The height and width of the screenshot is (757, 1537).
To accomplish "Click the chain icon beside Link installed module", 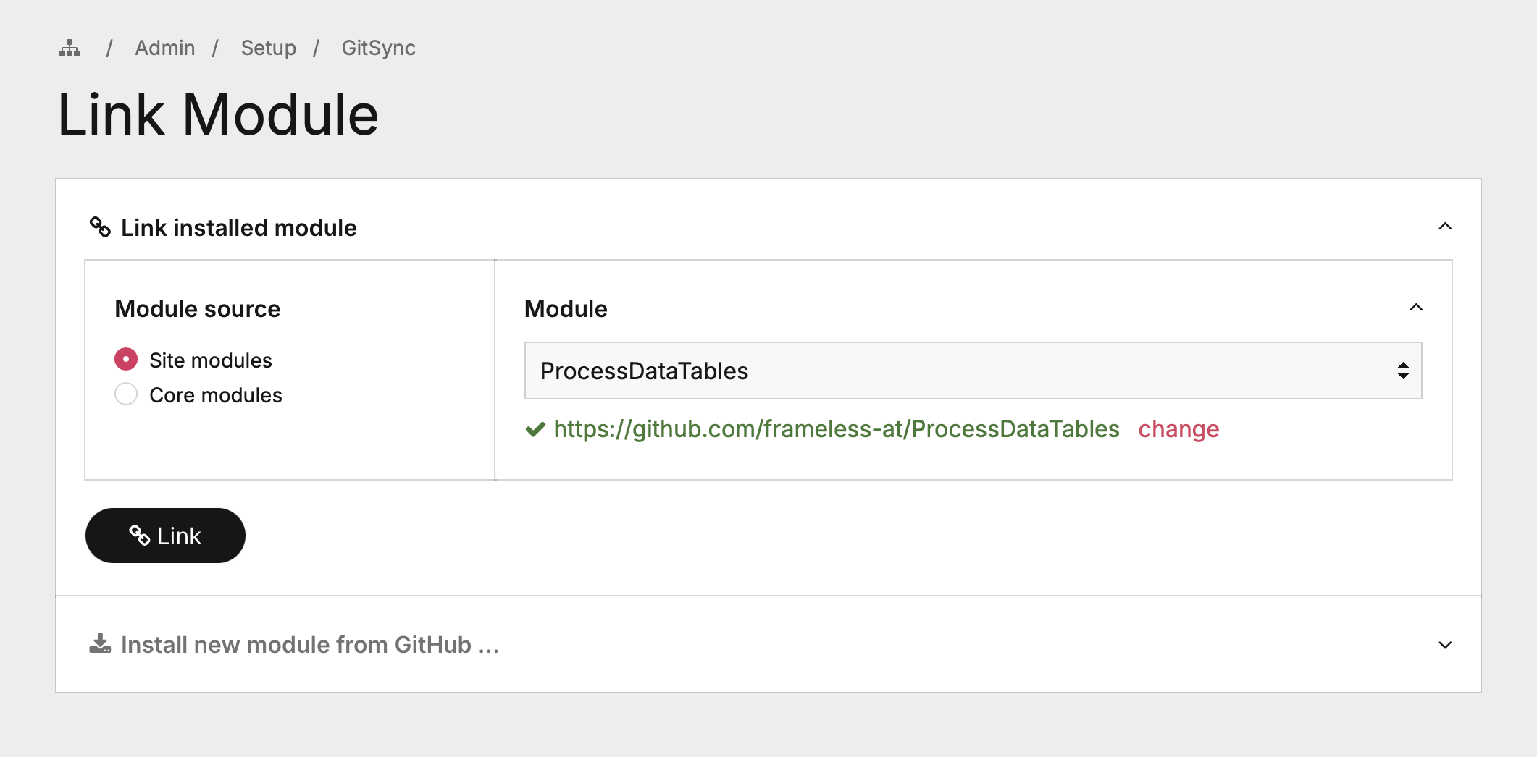I will 100,227.
